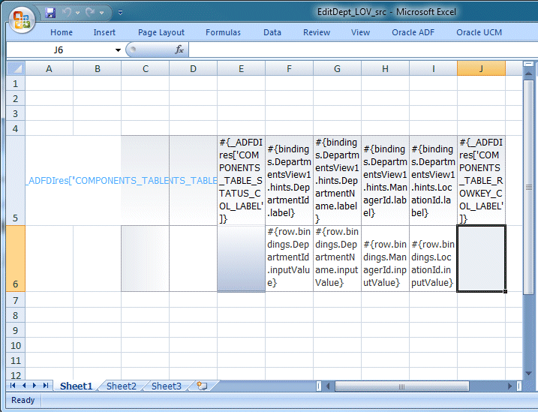Click row.bindings.LocationId.inputValue cell
Image resolution: width=538 pixels, height=412 pixels.
click(434, 259)
